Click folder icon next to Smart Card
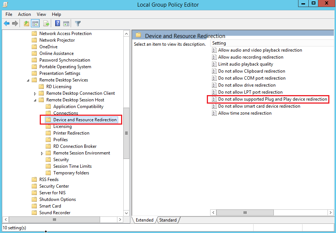This screenshot has height=233, width=336. click(34, 206)
